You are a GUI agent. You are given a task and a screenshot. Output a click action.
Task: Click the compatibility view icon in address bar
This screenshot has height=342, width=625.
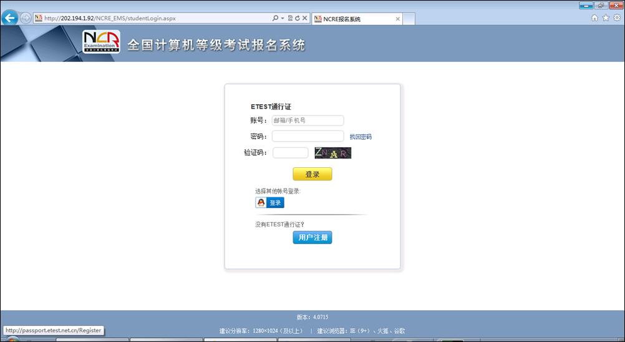click(x=290, y=18)
